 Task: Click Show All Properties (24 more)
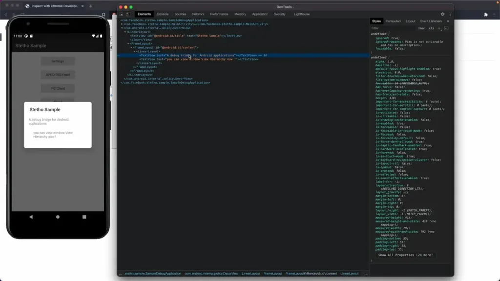tap(405, 255)
